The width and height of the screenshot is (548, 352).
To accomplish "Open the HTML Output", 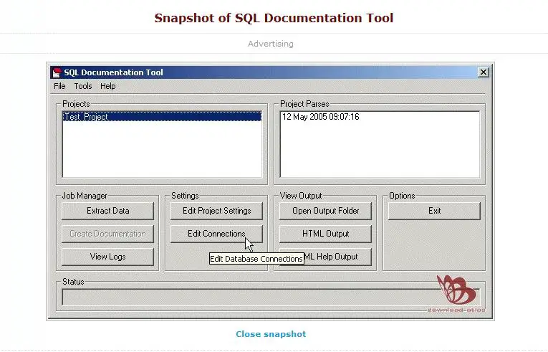I will click(x=325, y=234).
